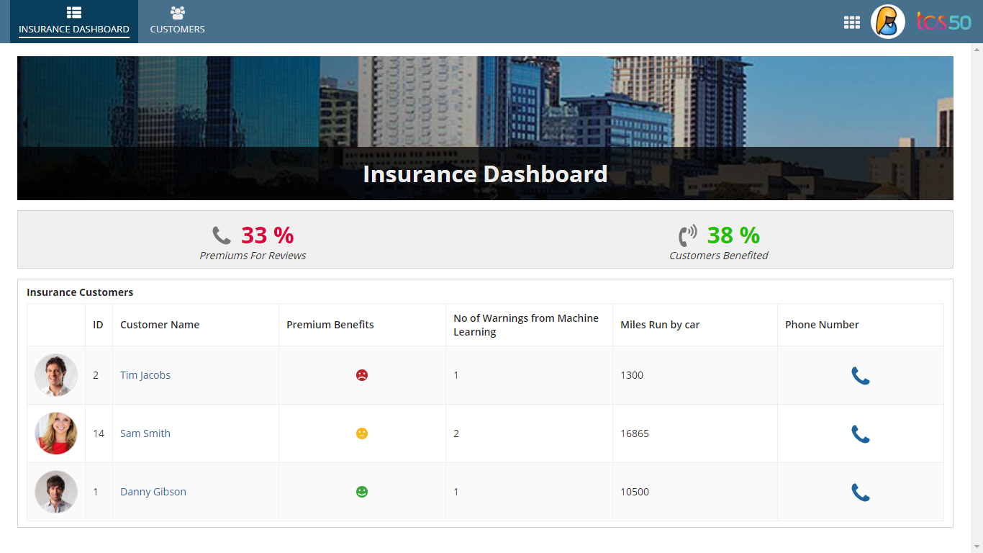983x553 pixels.
Task: Open Tim Jacobs customer link
Action: [x=145, y=374]
